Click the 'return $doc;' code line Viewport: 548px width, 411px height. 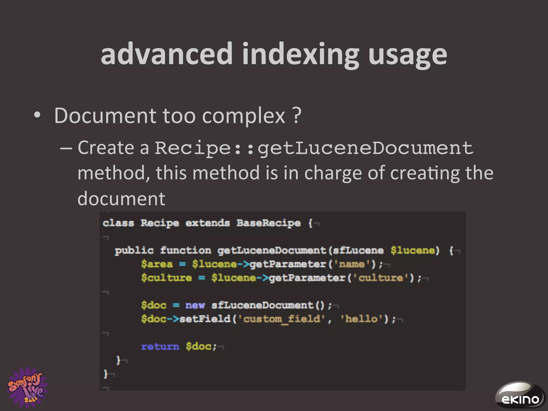[179, 347]
